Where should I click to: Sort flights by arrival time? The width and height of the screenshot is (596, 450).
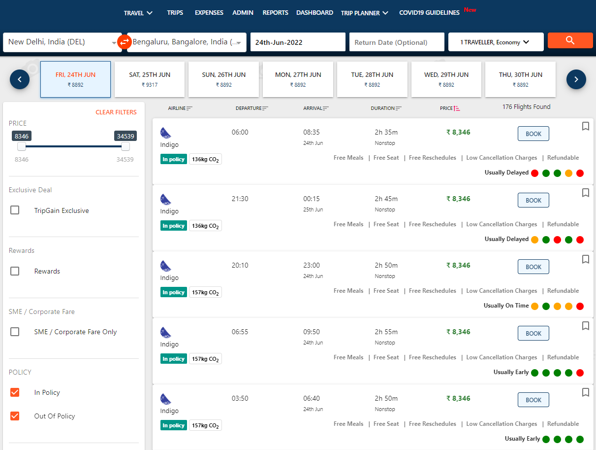point(316,108)
